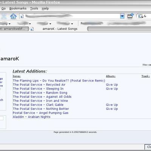Click the Latest Songs tab page icon
The width and height of the screenshot is (151, 151).
tap(32, 29)
